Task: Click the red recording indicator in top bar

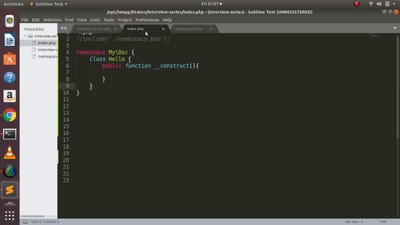Action: [357, 4]
